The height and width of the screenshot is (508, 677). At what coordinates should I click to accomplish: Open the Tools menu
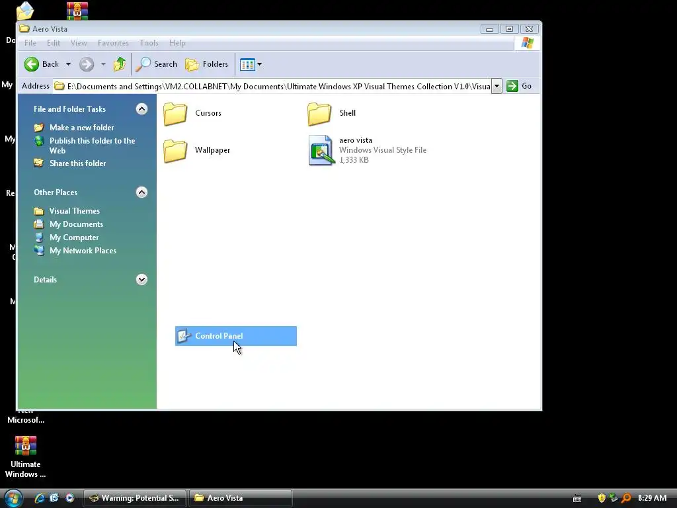point(149,43)
